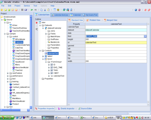The image size is (151, 120).
Task: Click the property grid scroll-up arrow
Action: 148,24
